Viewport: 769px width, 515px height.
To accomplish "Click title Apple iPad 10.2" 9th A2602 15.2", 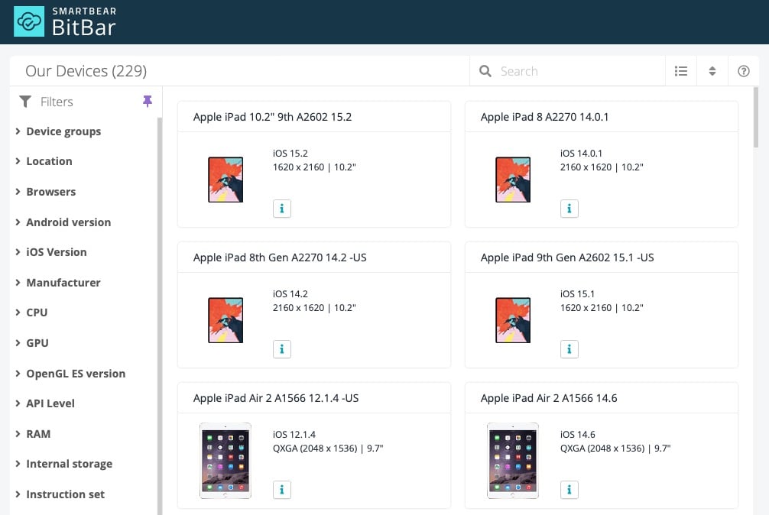I will tap(272, 117).
